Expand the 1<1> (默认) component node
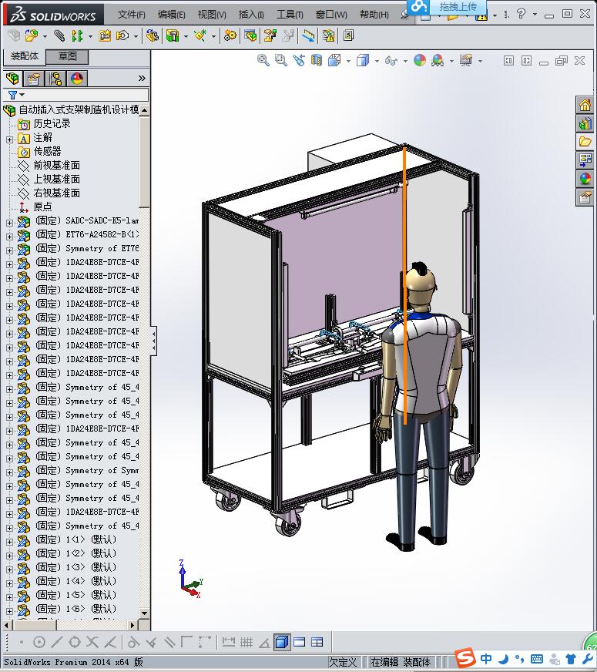 (x=9, y=541)
